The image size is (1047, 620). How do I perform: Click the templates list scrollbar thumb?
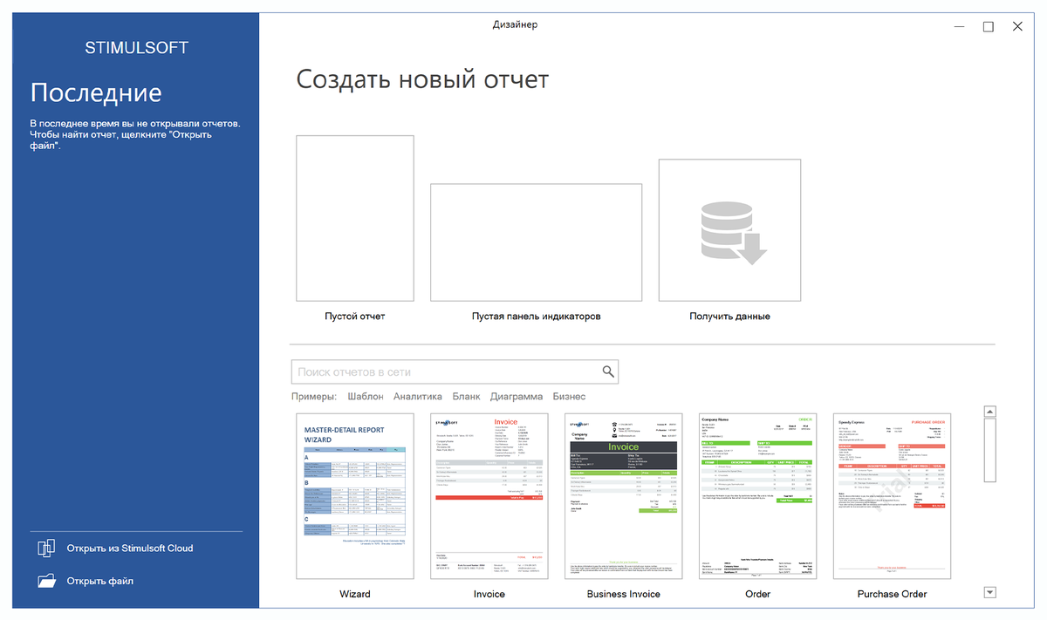click(989, 450)
